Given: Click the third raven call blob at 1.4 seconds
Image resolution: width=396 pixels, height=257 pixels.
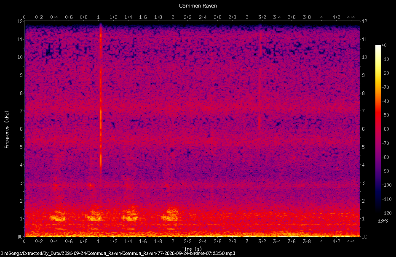Looking at the screenshot, I should pos(130,216).
